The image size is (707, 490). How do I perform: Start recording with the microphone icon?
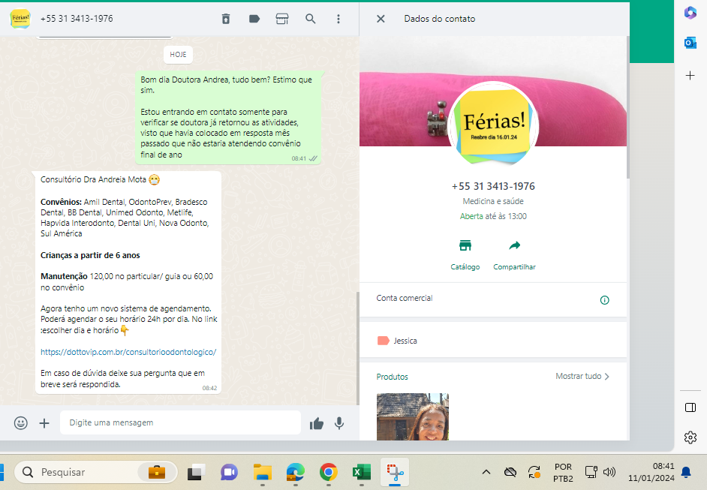click(339, 423)
